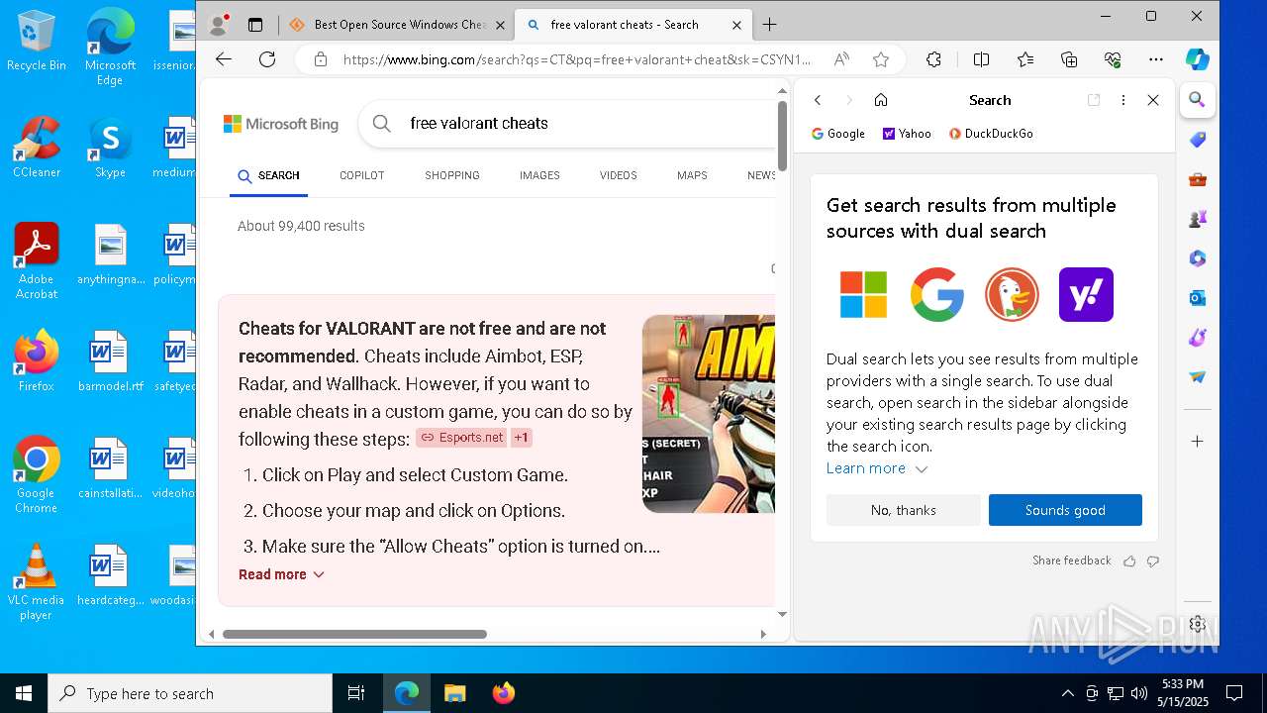Show the +1 additional sources
Image resolution: width=1267 pixels, height=713 pixels.
(x=522, y=438)
